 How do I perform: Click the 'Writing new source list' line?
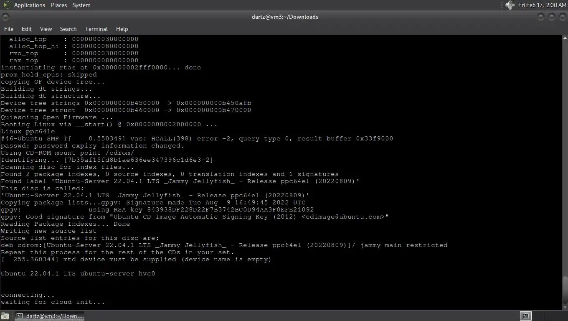(48, 231)
